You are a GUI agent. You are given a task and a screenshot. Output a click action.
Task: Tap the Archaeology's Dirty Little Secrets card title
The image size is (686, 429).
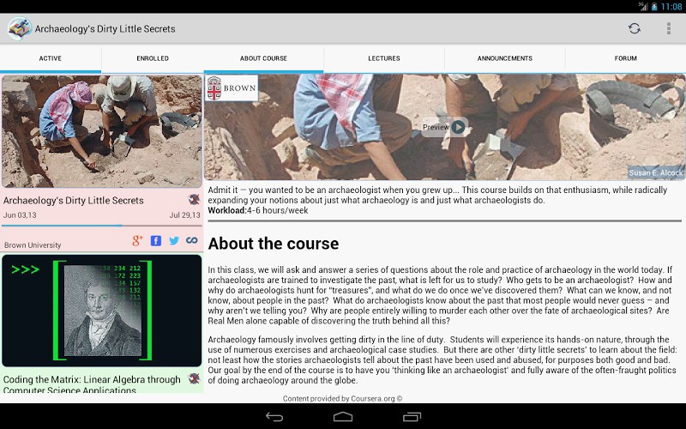(74, 201)
